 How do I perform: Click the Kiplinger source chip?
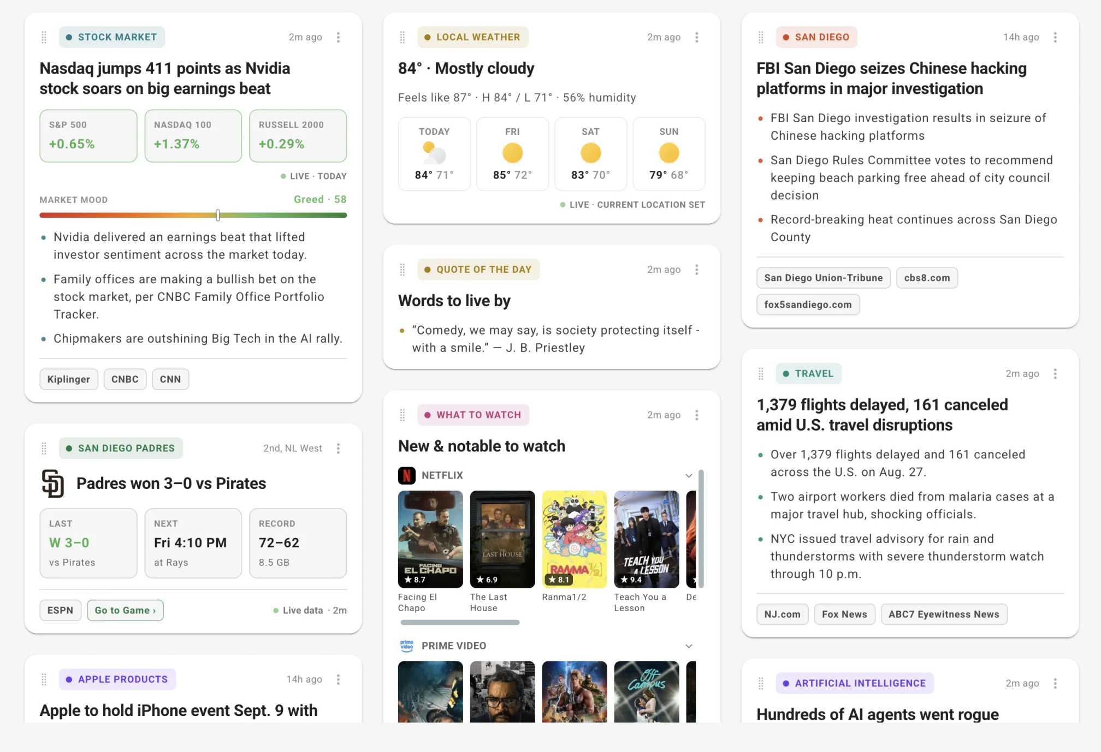pyautogui.click(x=69, y=379)
